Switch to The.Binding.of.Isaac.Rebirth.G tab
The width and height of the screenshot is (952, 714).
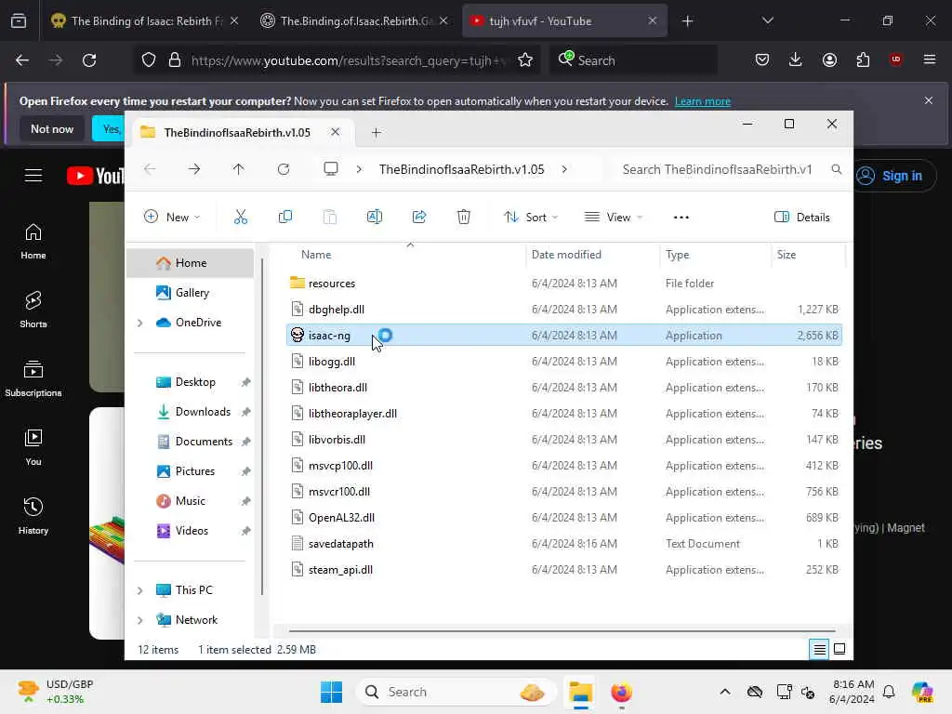354,20
